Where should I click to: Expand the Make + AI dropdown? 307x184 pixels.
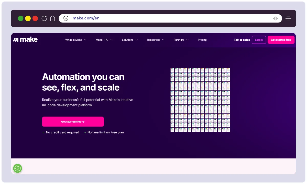click(x=104, y=40)
